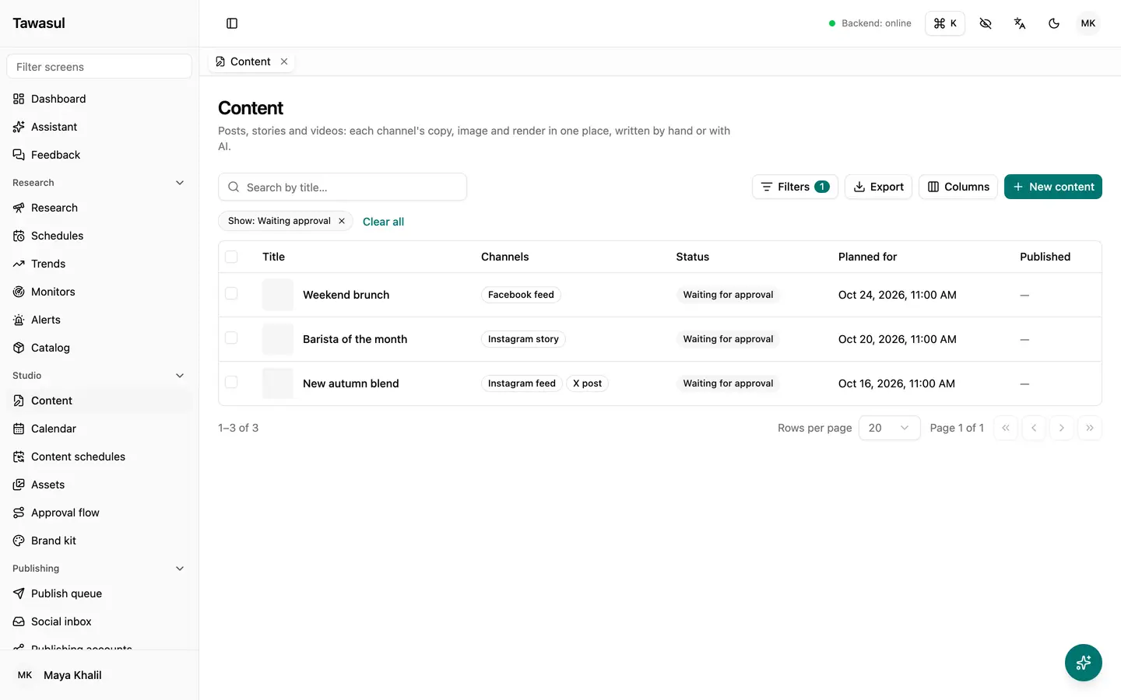Viewport: 1121px width, 700px height.
Task: Open the command palette shortcut button
Action: (945, 23)
